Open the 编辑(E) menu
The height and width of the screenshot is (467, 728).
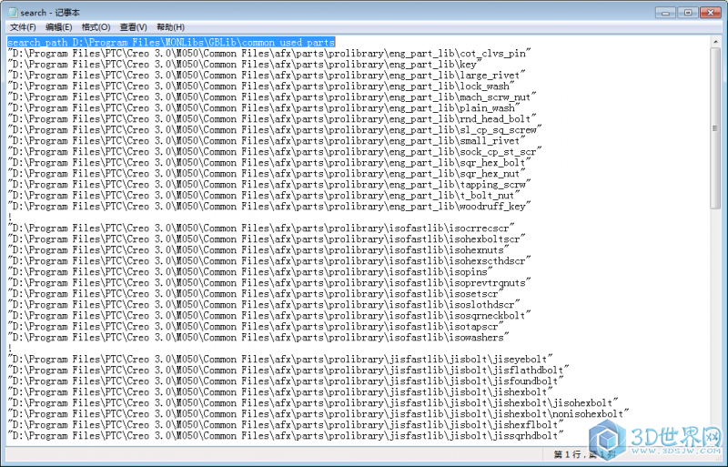coord(59,27)
